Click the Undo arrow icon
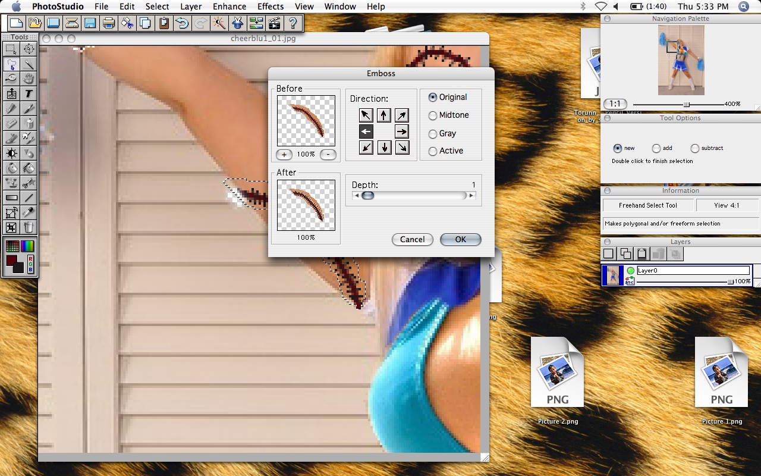 [182, 23]
